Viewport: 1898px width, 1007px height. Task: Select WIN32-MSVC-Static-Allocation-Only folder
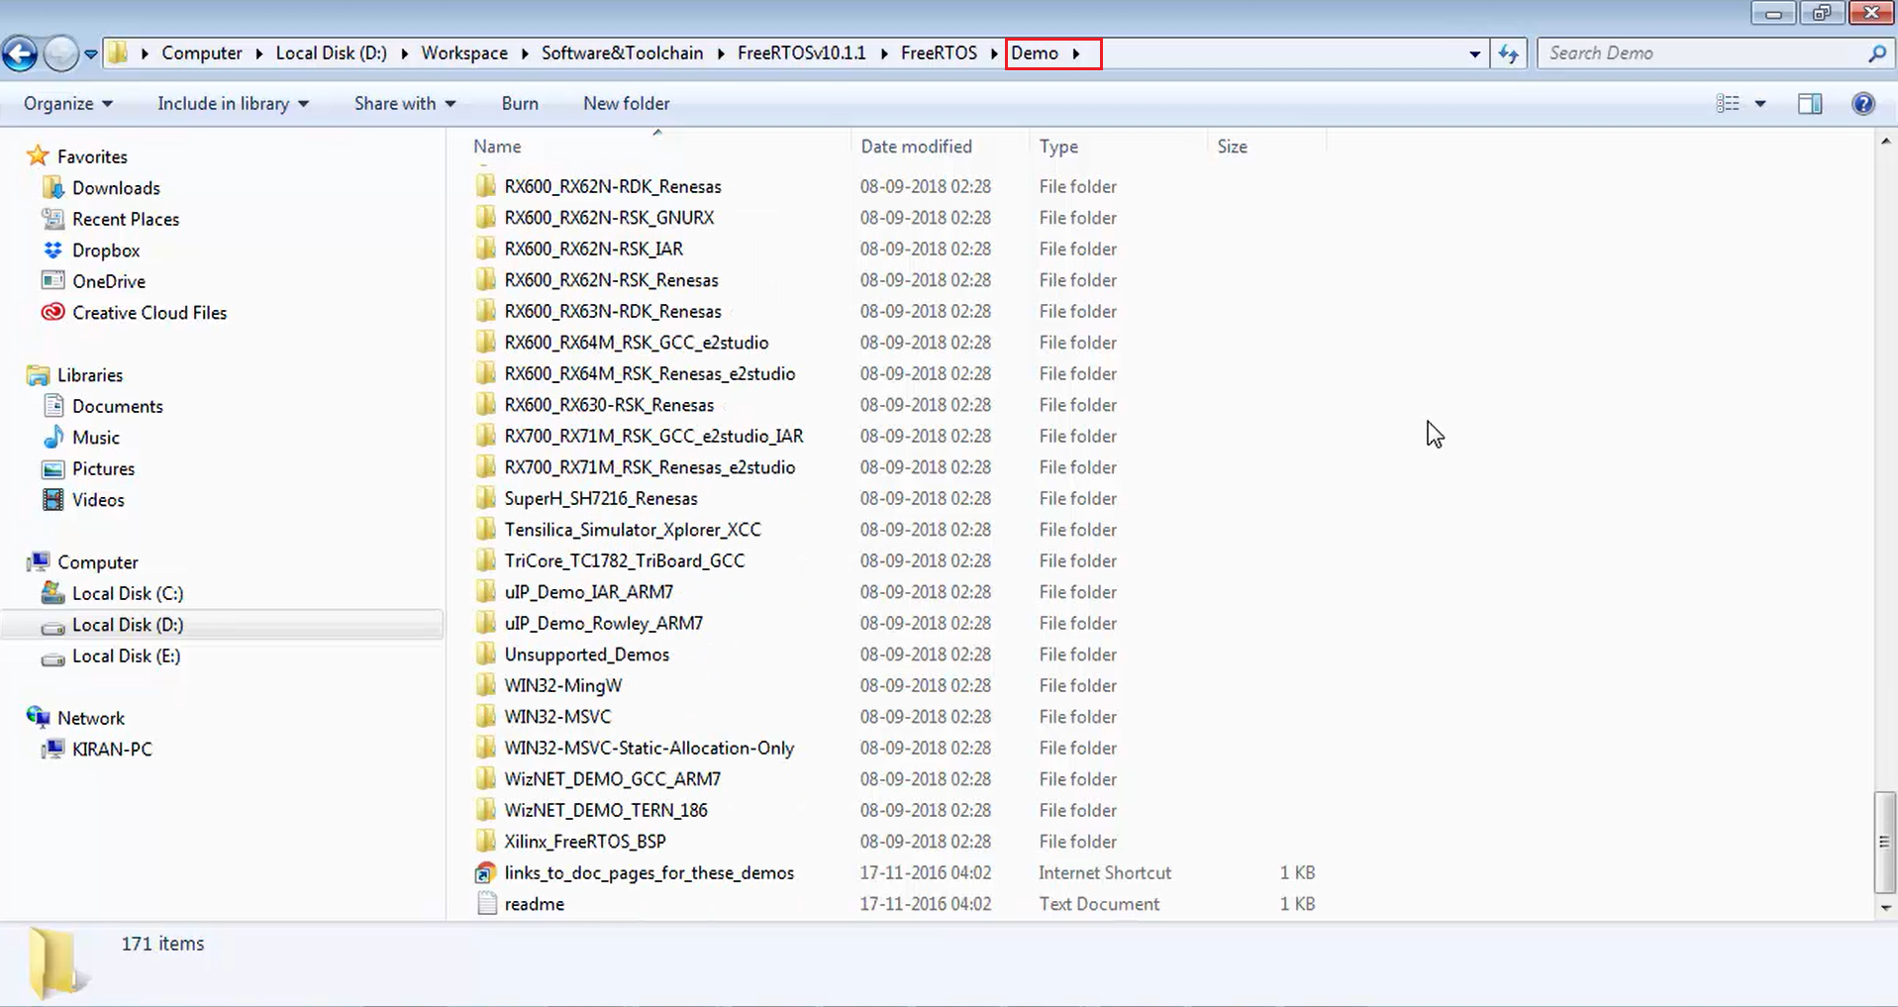(649, 749)
